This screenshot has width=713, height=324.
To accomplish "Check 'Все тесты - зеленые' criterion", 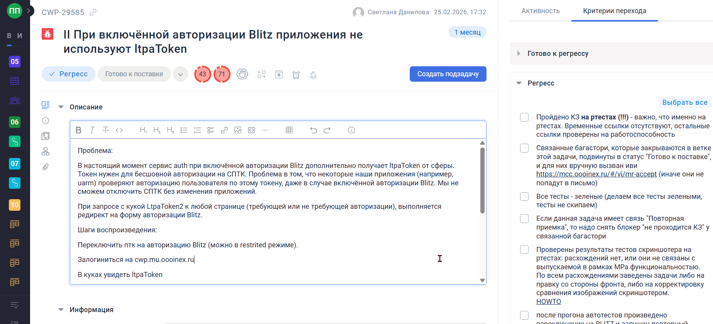I will pos(524,196).
